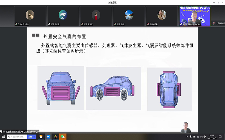Viewport: 225px width, 140px height.
Task: Open the black G-logo app in taskbar
Action: (56, 137)
